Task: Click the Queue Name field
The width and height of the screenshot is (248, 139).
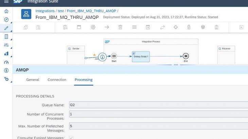Action: point(158,105)
